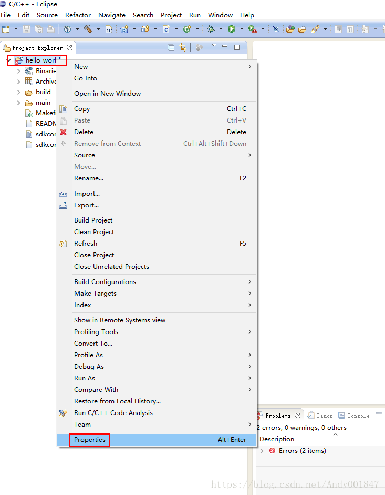Click Clean Project in the context menu

point(157,231)
